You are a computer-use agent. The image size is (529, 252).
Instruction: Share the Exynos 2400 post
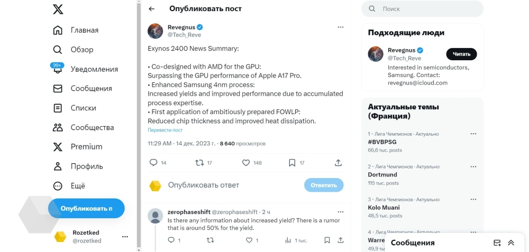338,163
